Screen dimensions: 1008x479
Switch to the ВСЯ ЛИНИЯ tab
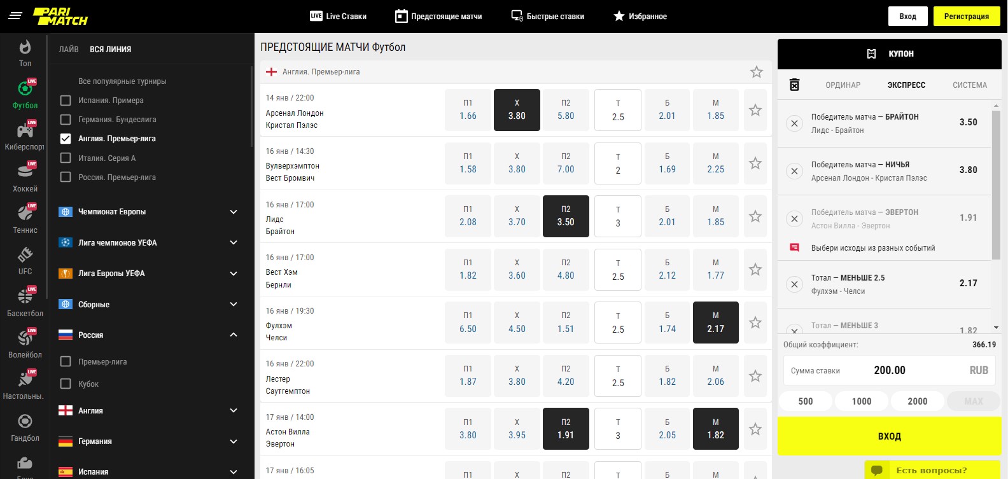pyautogui.click(x=111, y=49)
